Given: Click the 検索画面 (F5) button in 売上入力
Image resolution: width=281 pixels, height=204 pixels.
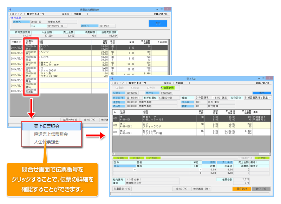Looking at the screenshot, I should pos(201,189).
